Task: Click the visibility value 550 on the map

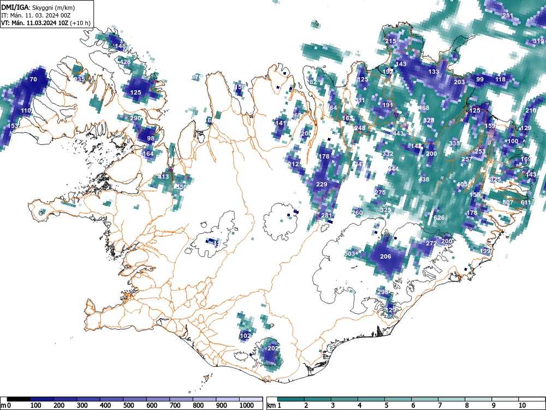Action: coord(181,187)
